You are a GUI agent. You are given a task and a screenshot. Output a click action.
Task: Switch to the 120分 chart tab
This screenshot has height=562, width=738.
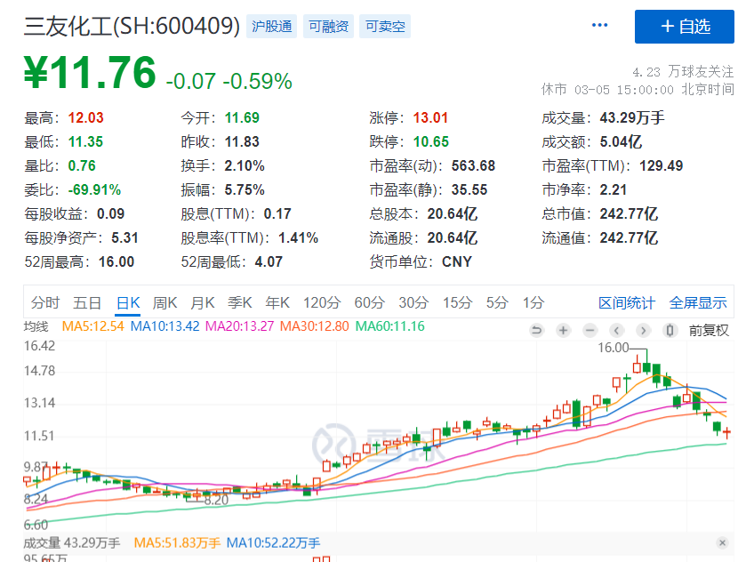[x=322, y=302]
